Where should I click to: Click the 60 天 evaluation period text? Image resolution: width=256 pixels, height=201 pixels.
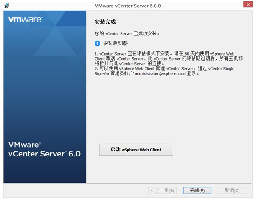(190, 54)
